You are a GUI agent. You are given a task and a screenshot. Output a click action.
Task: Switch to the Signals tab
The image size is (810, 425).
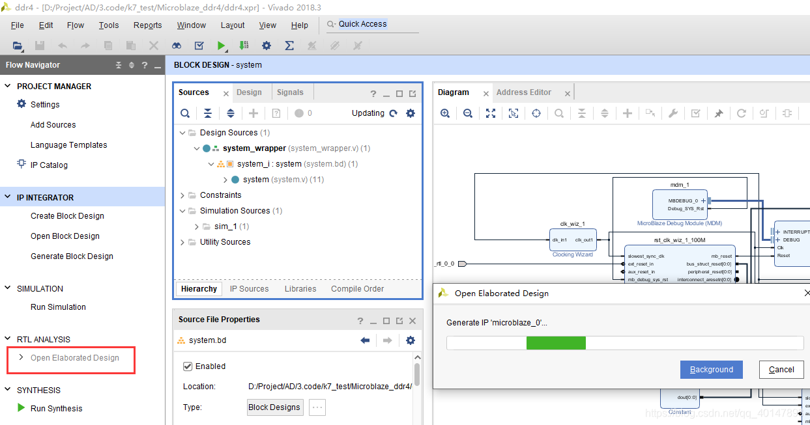[x=290, y=92]
